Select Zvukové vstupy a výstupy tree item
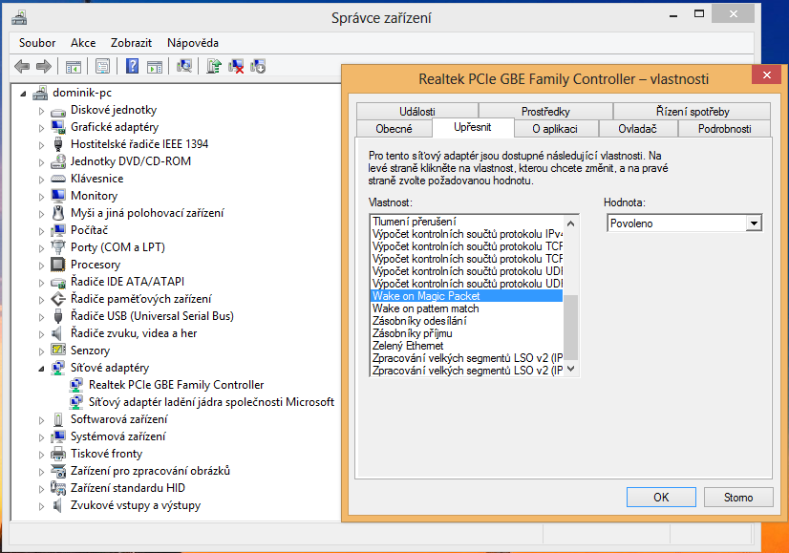 coord(136,505)
